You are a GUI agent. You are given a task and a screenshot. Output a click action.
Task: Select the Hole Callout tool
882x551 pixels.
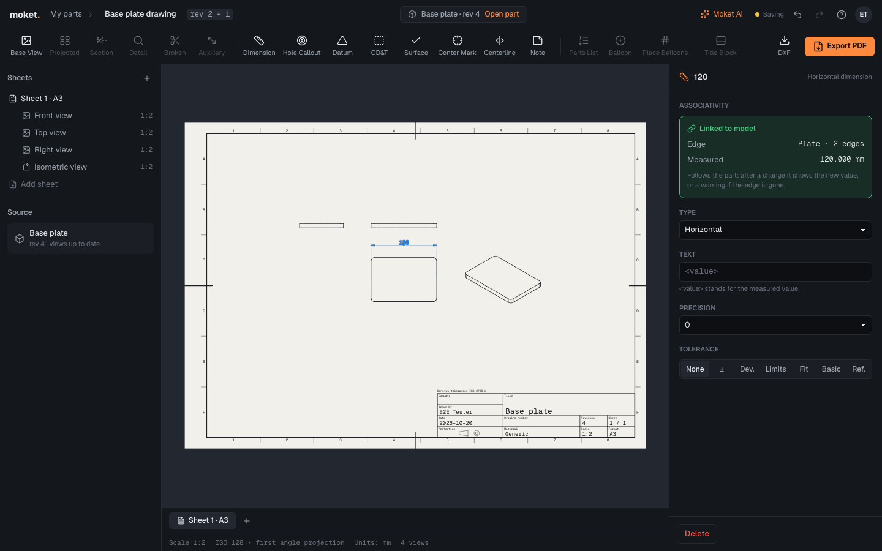point(301,46)
